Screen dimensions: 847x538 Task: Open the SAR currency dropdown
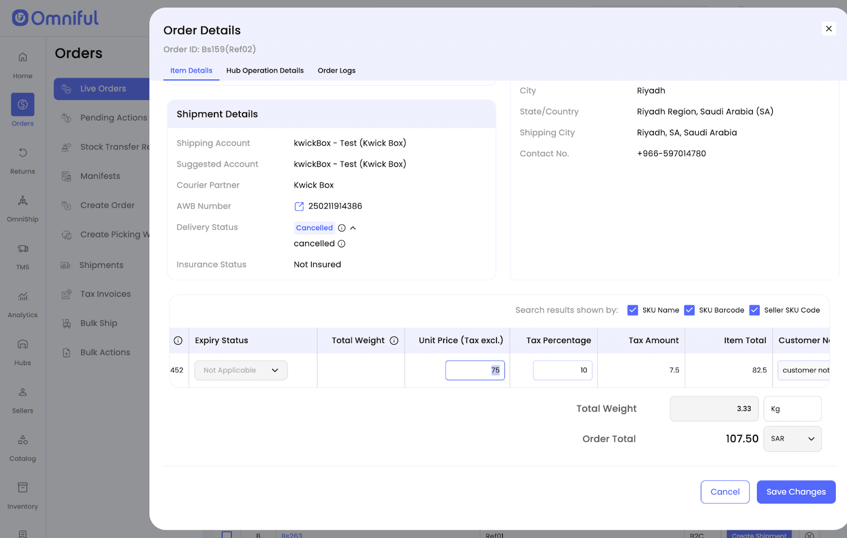[792, 439]
